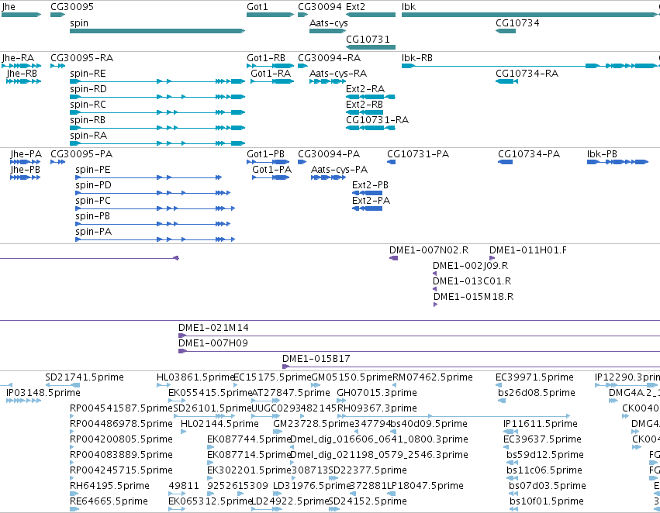Open the CG30094-RA transcript label
Viewport: 660px width, 513px height.
329,58
